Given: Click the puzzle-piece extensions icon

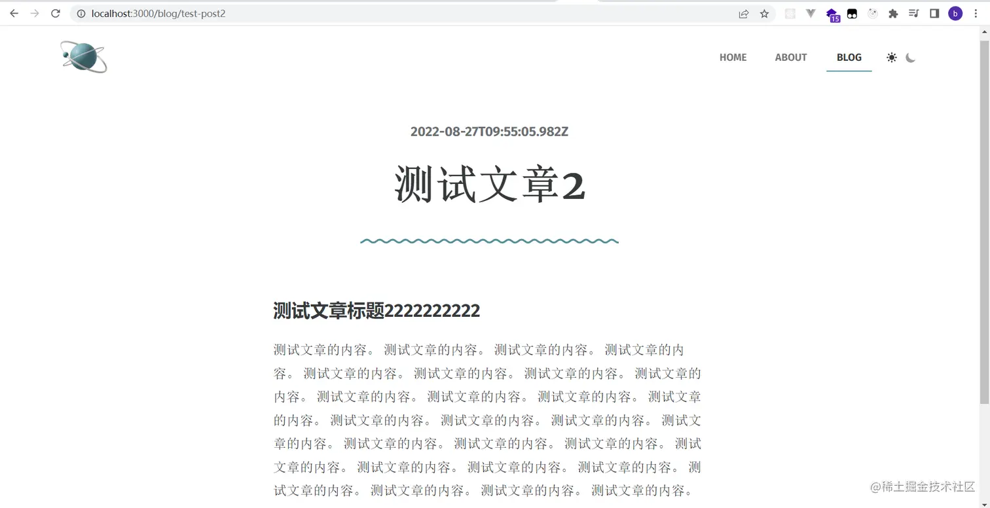Looking at the screenshot, I should coord(893,13).
